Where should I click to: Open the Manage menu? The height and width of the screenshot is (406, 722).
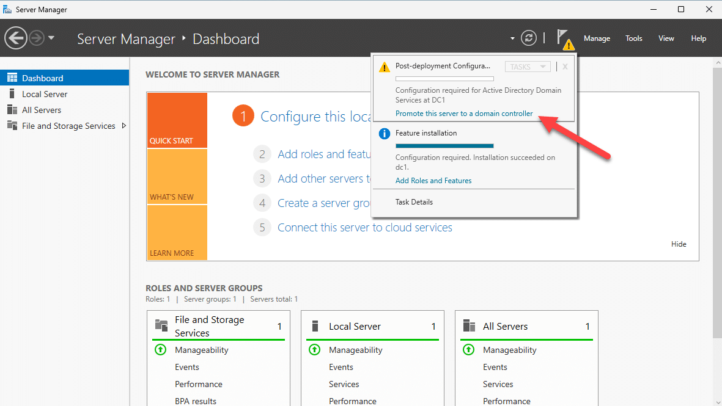pos(597,38)
